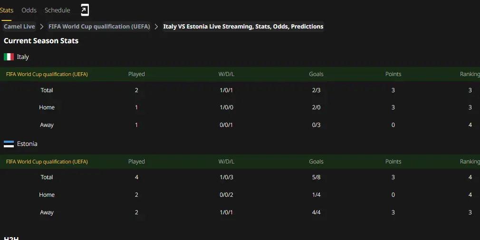Click the Points column header in Italy table
This screenshot has height=240, width=480.
coord(393,74)
